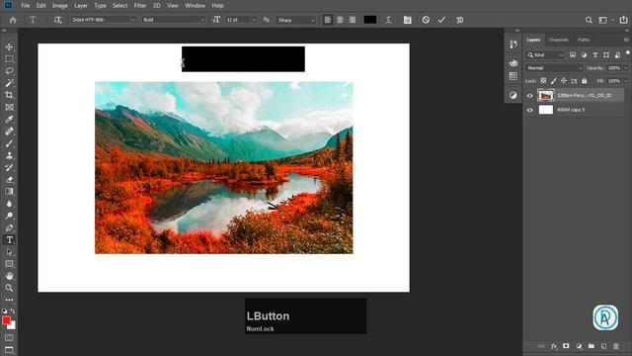Open the layer filter Kind dropdown
This screenshot has width=632, height=356.
545,55
